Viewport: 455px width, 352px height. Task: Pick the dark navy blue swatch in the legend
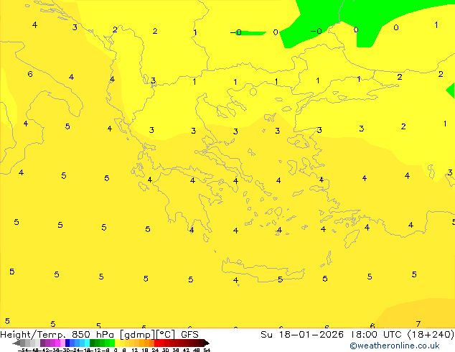(67, 343)
